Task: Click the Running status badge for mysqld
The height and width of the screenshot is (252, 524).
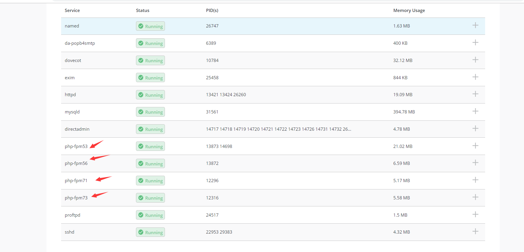Action: coord(150,112)
